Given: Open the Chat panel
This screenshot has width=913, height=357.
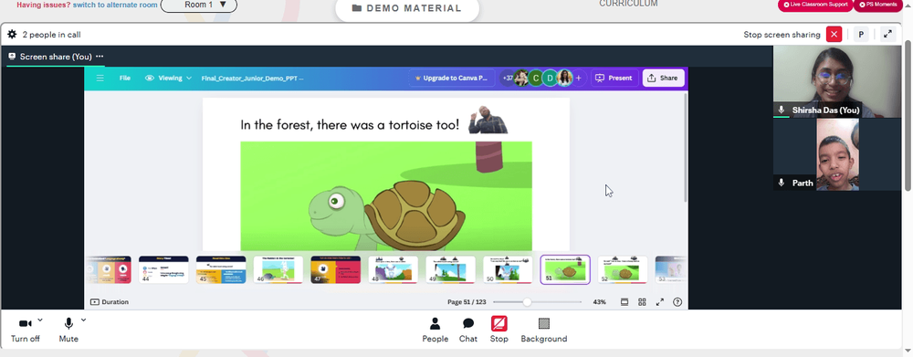Looking at the screenshot, I should coord(467,330).
